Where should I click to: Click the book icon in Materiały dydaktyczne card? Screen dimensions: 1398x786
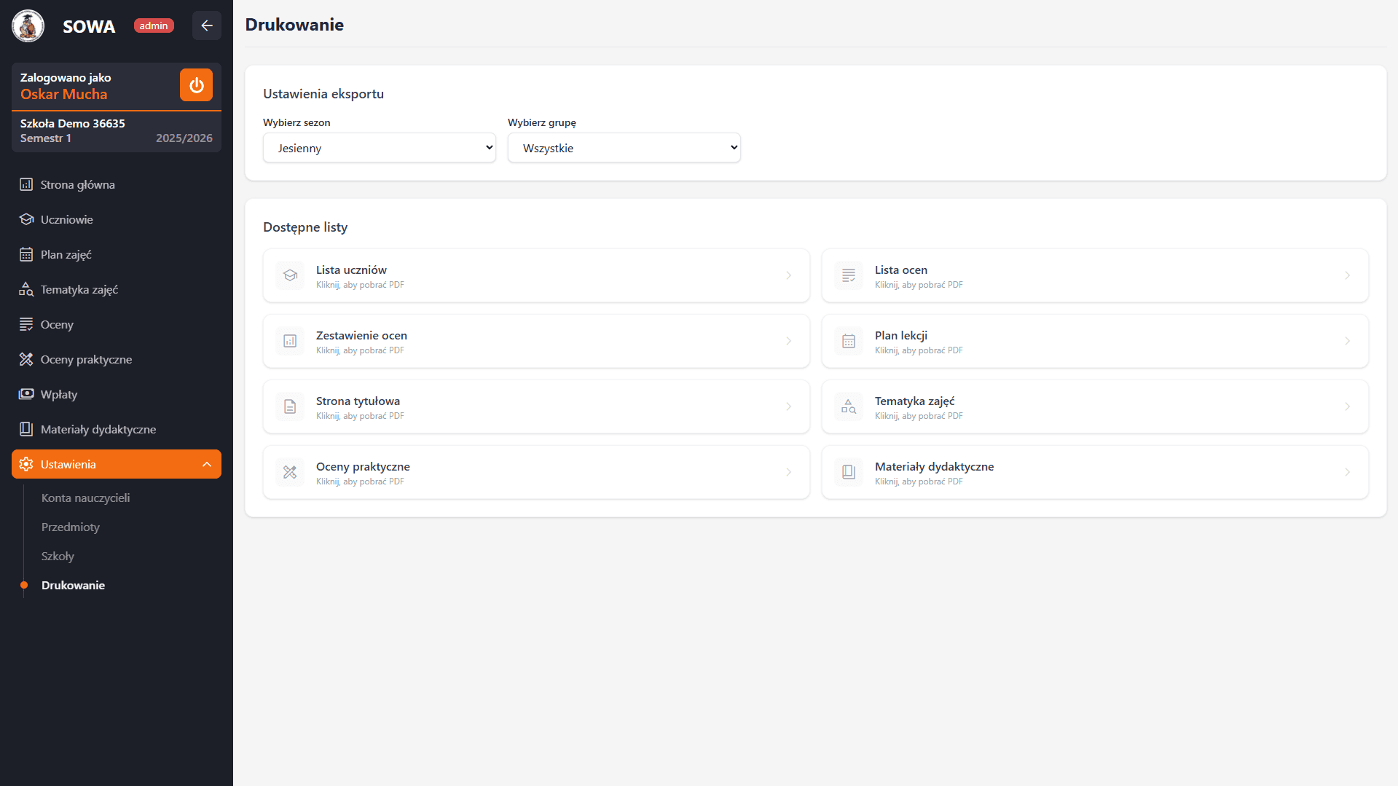pos(849,472)
